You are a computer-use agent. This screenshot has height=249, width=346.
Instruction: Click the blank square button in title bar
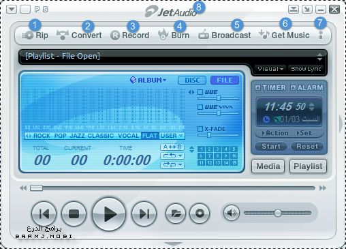pyautogui.click(x=25, y=10)
